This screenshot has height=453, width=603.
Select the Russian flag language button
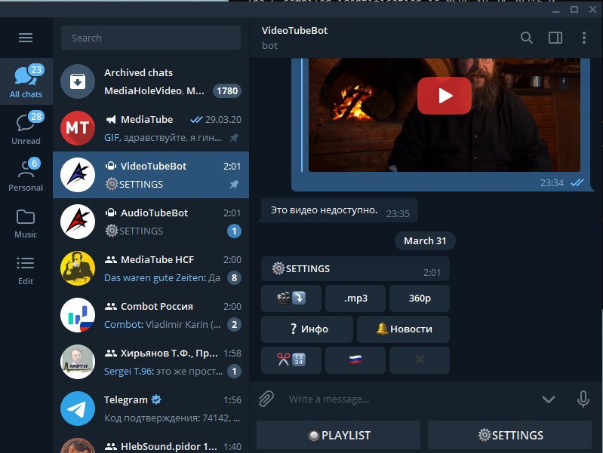tap(355, 360)
